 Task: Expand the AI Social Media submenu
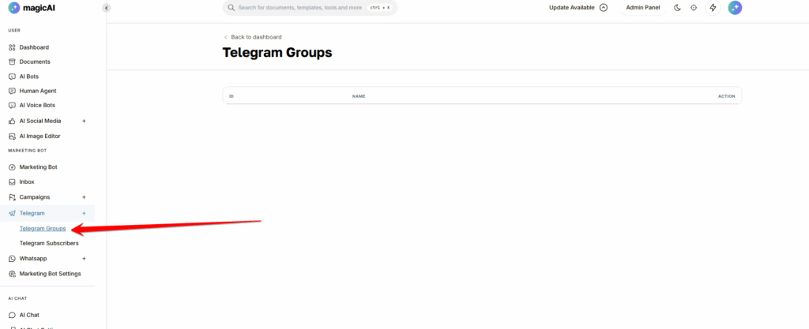coord(84,121)
